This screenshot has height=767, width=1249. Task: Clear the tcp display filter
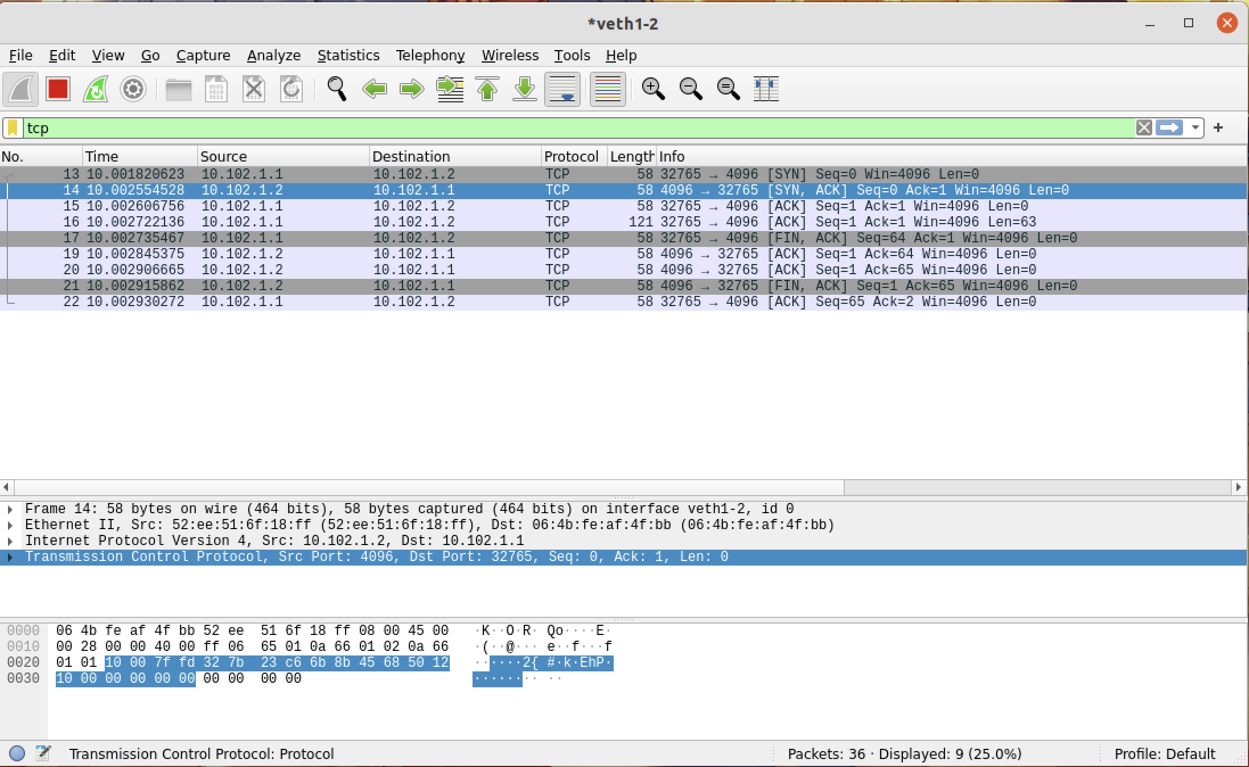(x=1144, y=128)
